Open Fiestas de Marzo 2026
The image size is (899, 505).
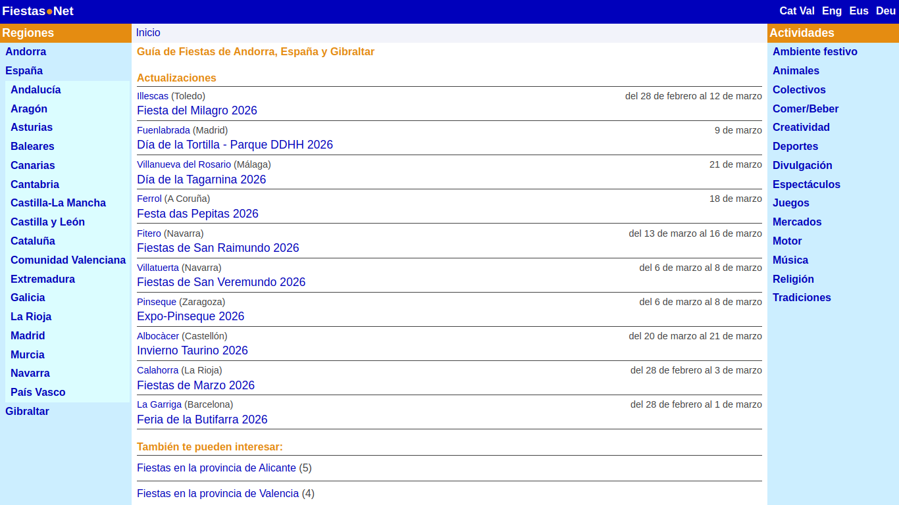195,385
